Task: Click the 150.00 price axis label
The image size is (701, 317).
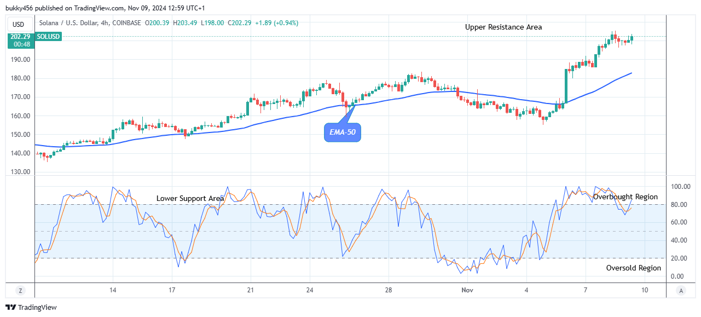Action: tap(19, 135)
